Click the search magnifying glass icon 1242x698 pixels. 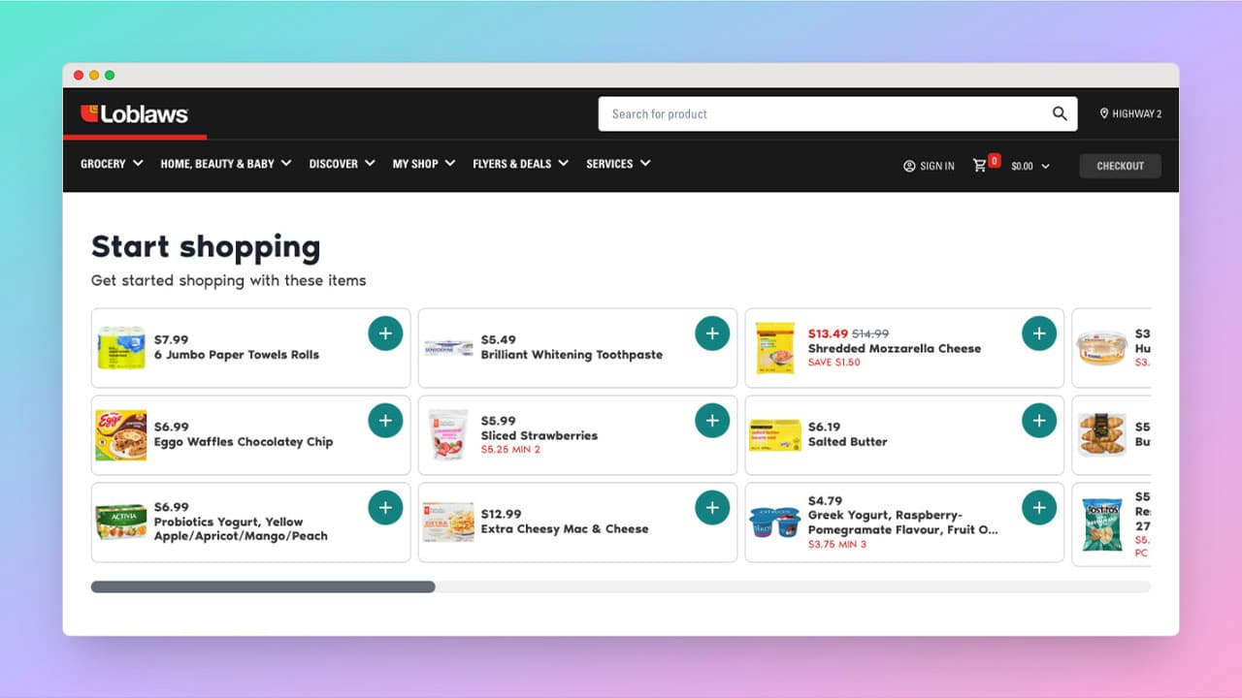point(1060,113)
